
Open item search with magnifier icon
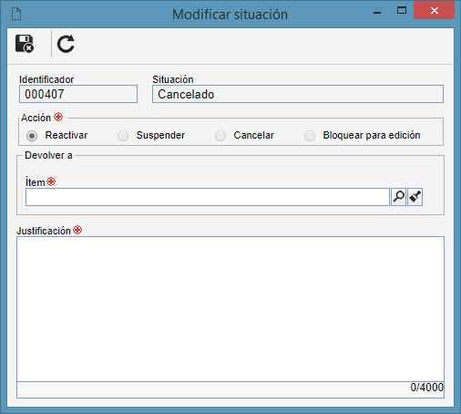(399, 197)
